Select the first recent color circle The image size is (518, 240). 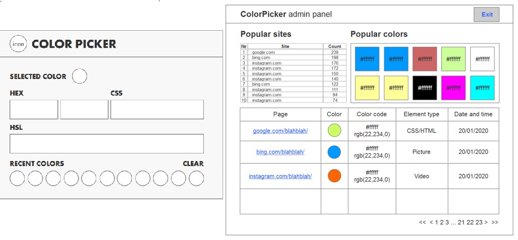click(17, 178)
